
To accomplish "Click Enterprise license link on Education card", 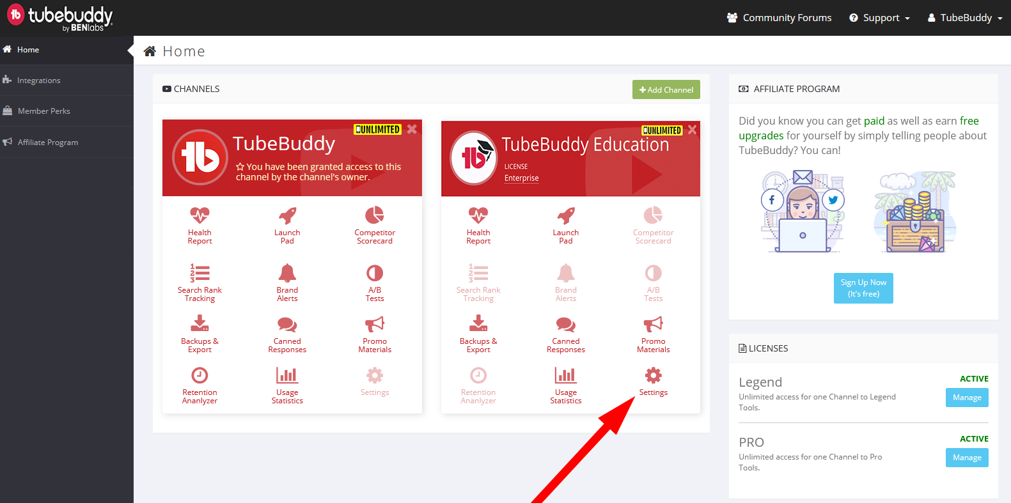I will pos(521,178).
